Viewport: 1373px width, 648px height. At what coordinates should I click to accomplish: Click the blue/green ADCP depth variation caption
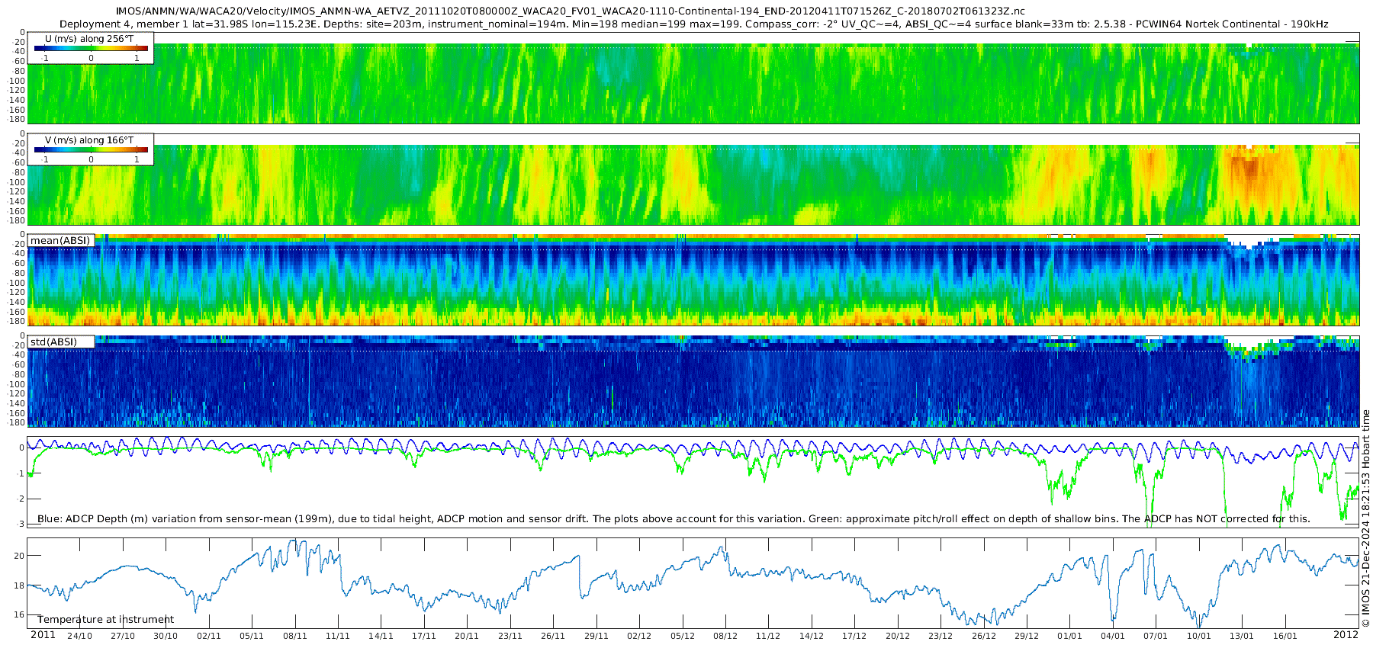click(674, 519)
